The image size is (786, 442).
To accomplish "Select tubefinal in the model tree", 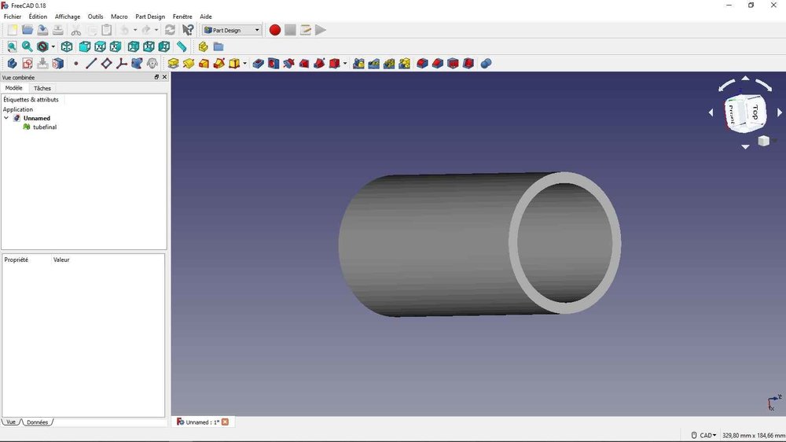I will point(44,127).
